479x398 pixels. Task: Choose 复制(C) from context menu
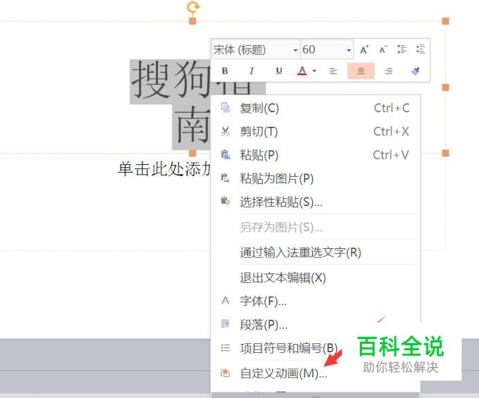click(316, 108)
